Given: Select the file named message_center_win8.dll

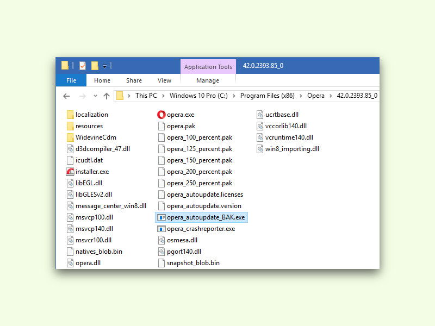Looking at the screenshot, I should pos(107,206).
